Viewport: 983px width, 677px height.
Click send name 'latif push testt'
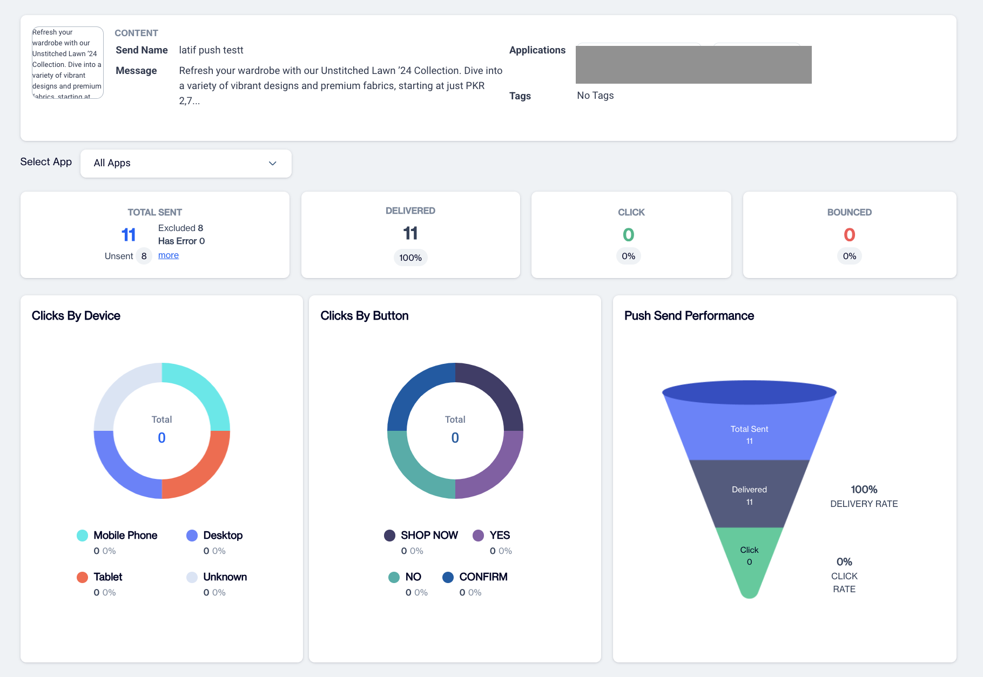[211, 50]
